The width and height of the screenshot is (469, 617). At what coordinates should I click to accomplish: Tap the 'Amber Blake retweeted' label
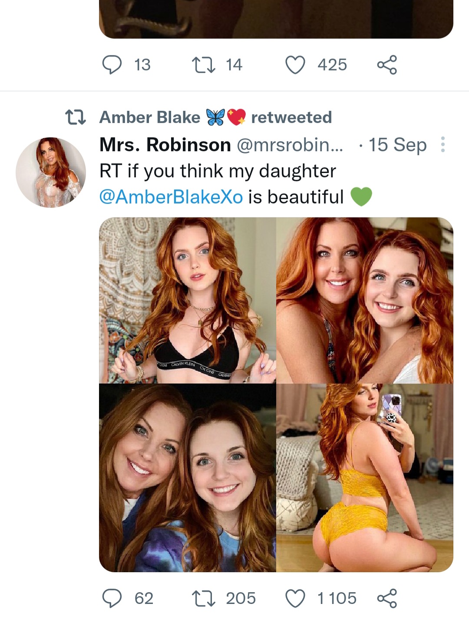215,117
